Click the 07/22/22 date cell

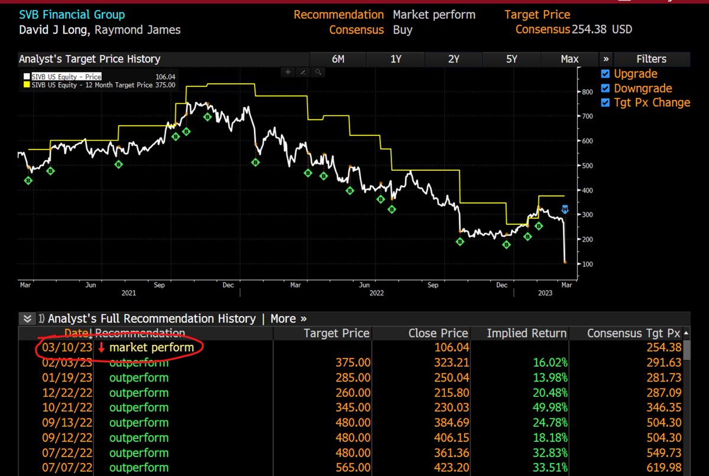(67, 452)
